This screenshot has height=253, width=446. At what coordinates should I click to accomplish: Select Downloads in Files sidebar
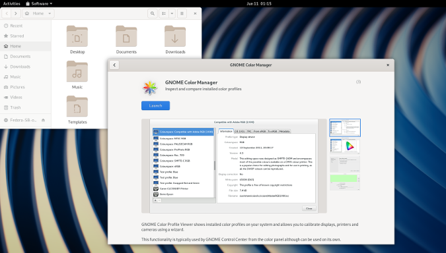point(25,67)
